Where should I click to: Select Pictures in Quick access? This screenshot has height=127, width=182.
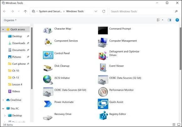click(15, 57)
